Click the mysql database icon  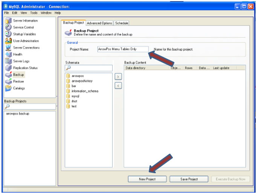pyautogui.click(x=68, y=96)
